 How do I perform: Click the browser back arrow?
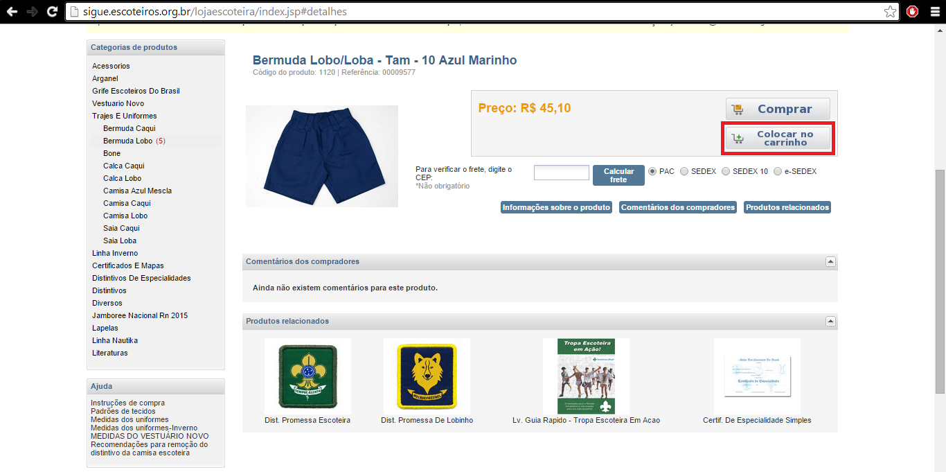[x=12, y=12]
